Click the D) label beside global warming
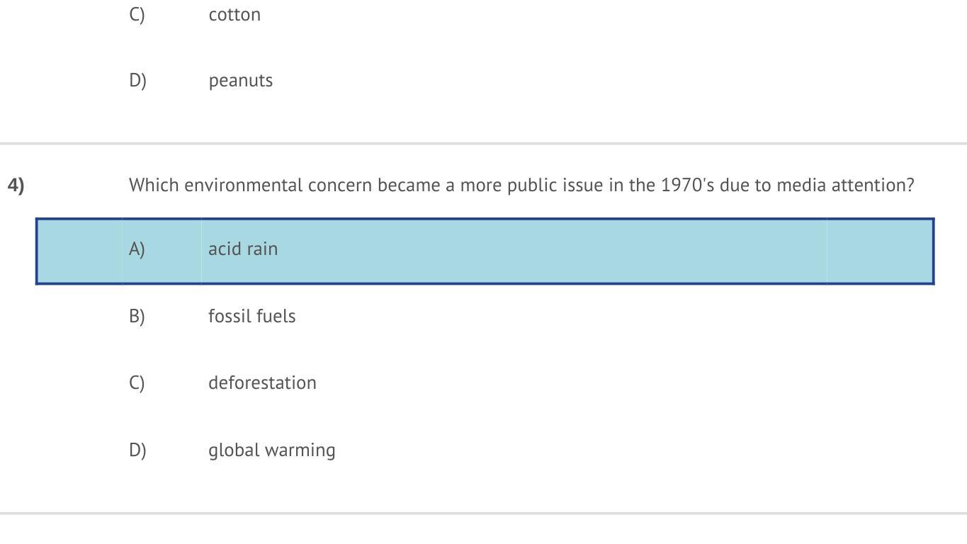Viewport: 967px width, 544px height. pos(137,450)
